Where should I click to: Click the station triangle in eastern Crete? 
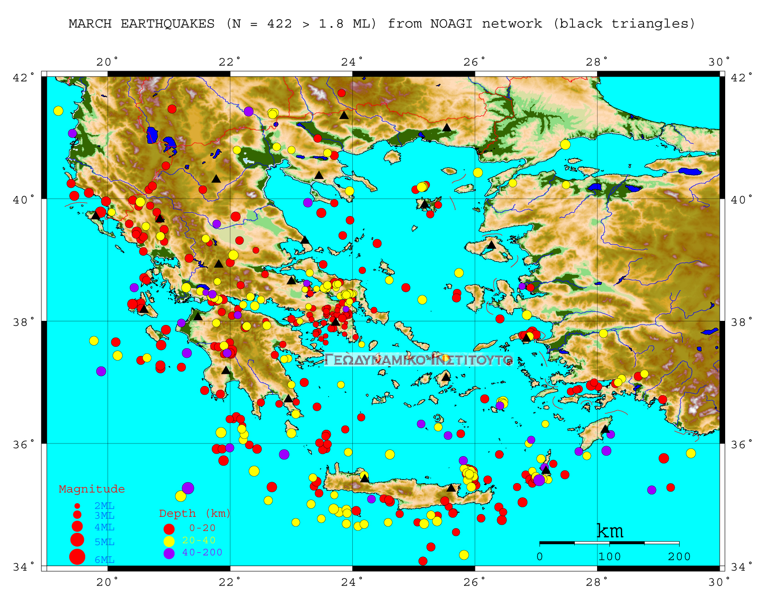pyautogui.click(x=451, y=488)
